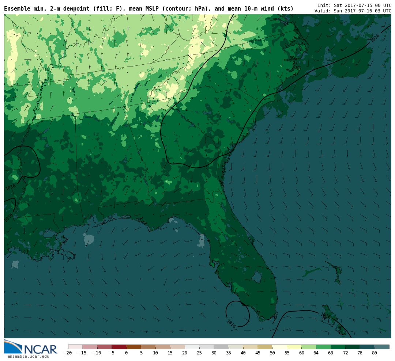Image resolution: width=395 pixels, height=361 pixels.
Task: Pick the above-80 slate teal legend swatch
Action: coord(382,347)
